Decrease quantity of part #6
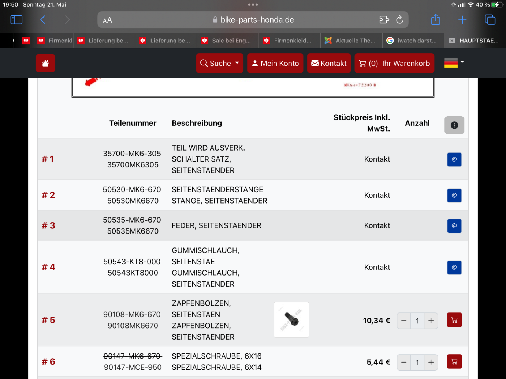This screenshot has height=379, width=506. point(404,362)
